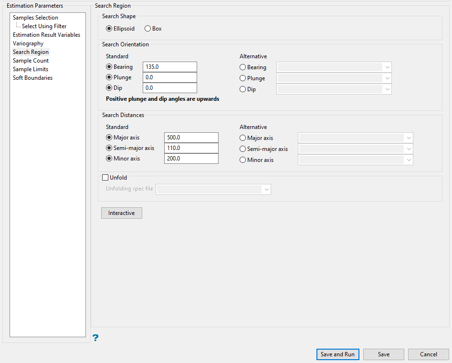Enable the Unfold checkbox
Screen dimensions: 452x363
pyautogui.click(x=105, y=178)
